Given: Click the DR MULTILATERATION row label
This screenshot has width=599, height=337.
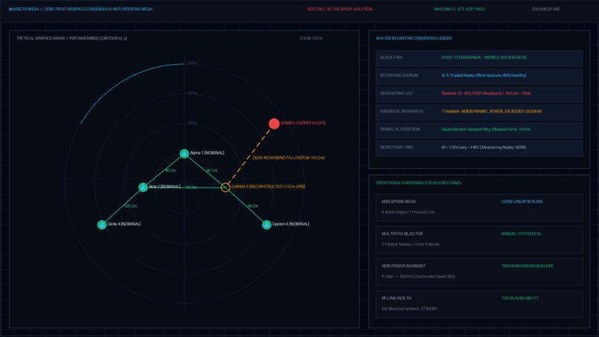Looking at the screenshot, I should click(x=400, y=129).
